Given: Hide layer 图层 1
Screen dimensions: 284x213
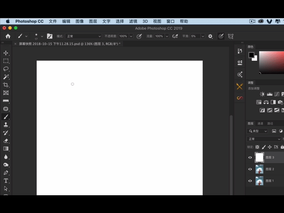Looking at the screenshot, I should (250, 181).
